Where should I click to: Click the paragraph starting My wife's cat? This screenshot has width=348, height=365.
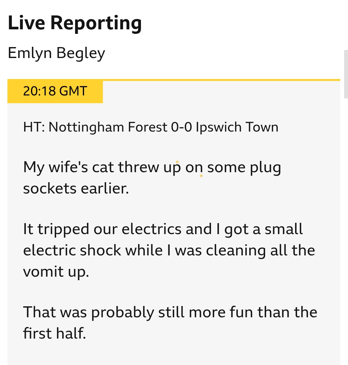click(x=152, y=178)
